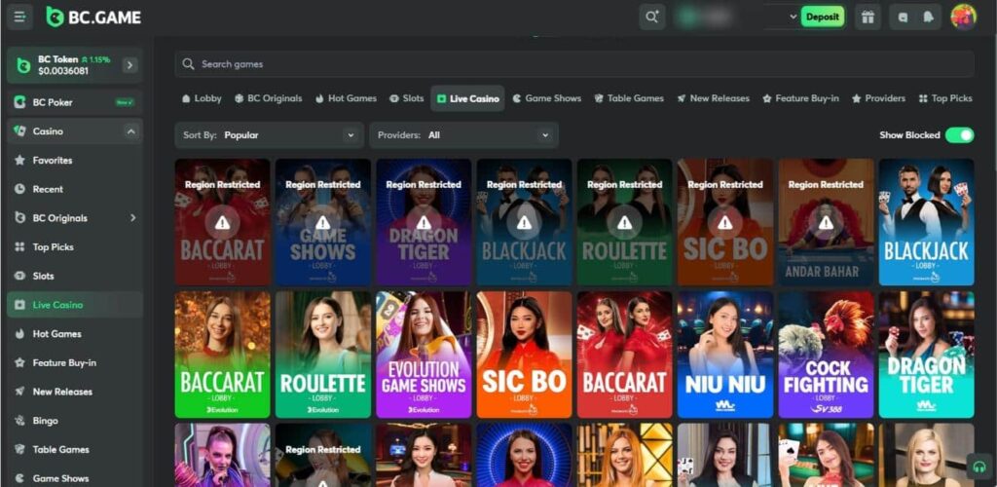The height and width of the screenshot is (487, 997).
Task: Open the Sort By Popular dropdown
Action: coord(269,135)
